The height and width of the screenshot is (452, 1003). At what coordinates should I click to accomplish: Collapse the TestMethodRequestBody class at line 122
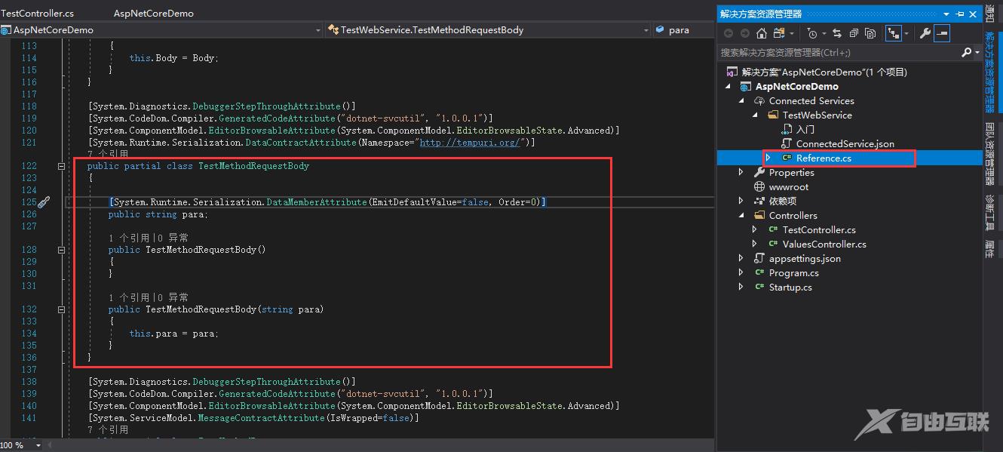click(61, 166)
